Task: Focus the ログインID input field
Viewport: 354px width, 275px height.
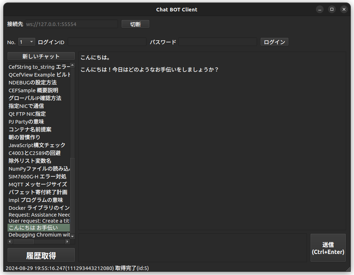Action: coord(107,42)
